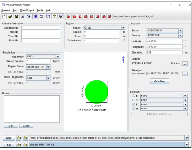The width and height of the screenshot is (192, 150).
Task: Expand the management file dropdown arrow
Action: click(187, 138)
